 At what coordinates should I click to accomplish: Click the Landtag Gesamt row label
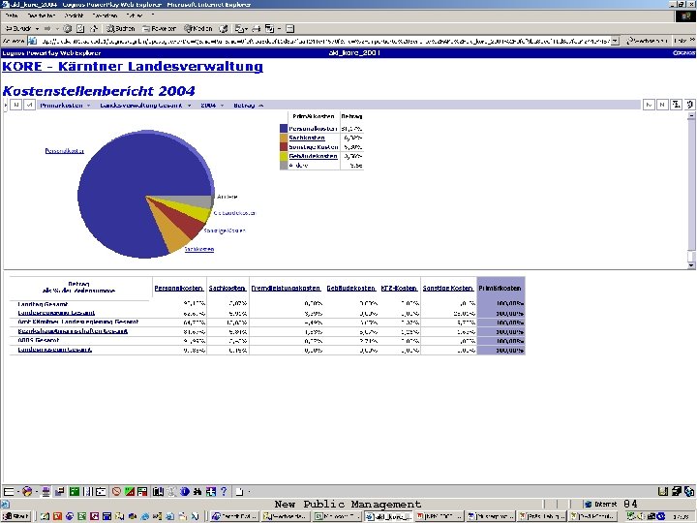[x=43, y=304]
